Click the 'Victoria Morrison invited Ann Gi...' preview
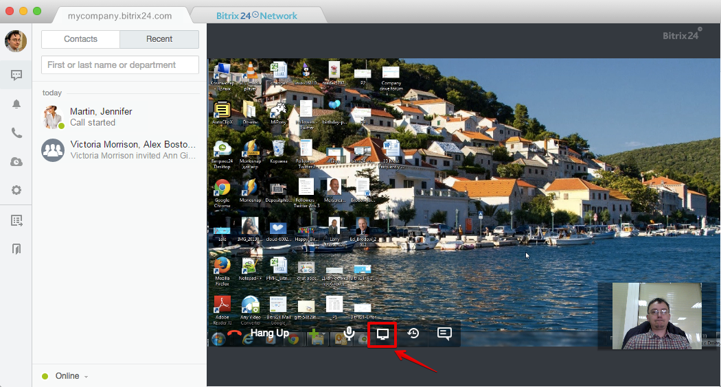721x387 pixels. (x=133, y=156)
